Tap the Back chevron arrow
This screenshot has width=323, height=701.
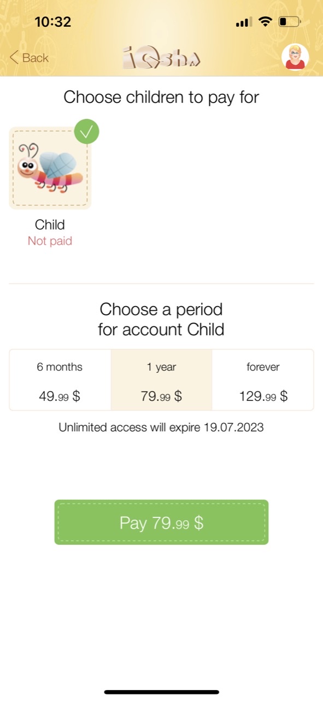coord(14,58)
